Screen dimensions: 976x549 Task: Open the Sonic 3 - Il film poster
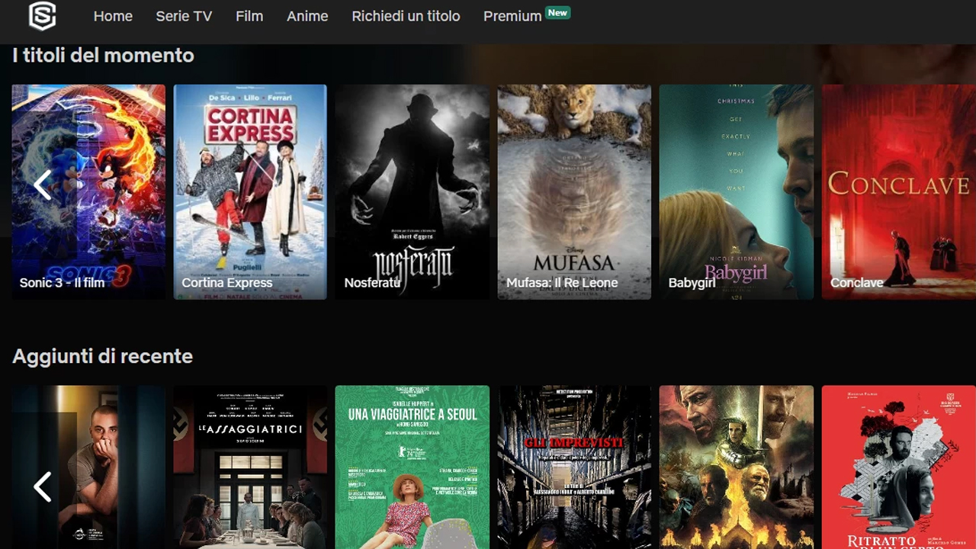point(88,191)
